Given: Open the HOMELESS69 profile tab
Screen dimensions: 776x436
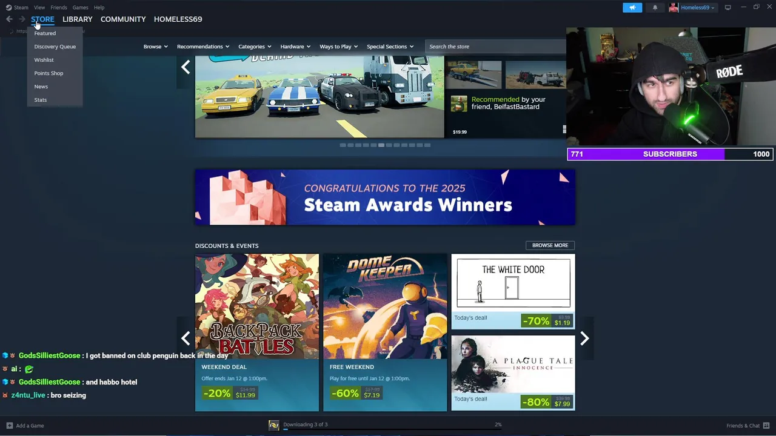Looking at the screenshot, I should click(x=178, y=19).
